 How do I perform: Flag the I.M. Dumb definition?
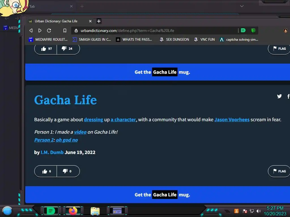279,171
